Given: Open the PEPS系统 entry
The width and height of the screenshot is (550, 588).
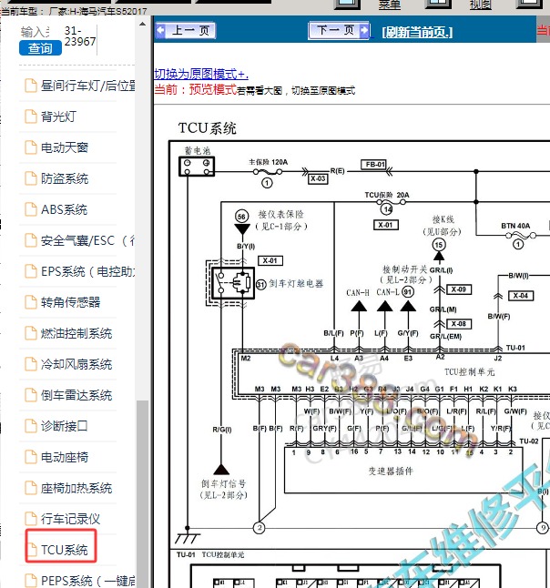Looking at the screenshot, I should pyautogui.click(x=87, y=581).
